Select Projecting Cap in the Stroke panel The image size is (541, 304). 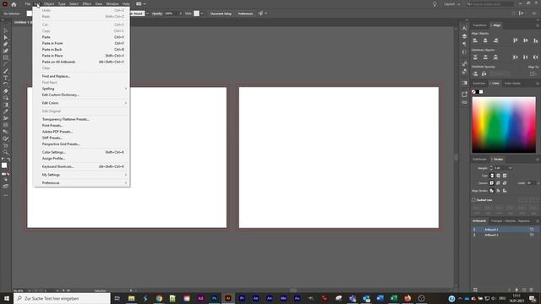click(x=505, y=176)
